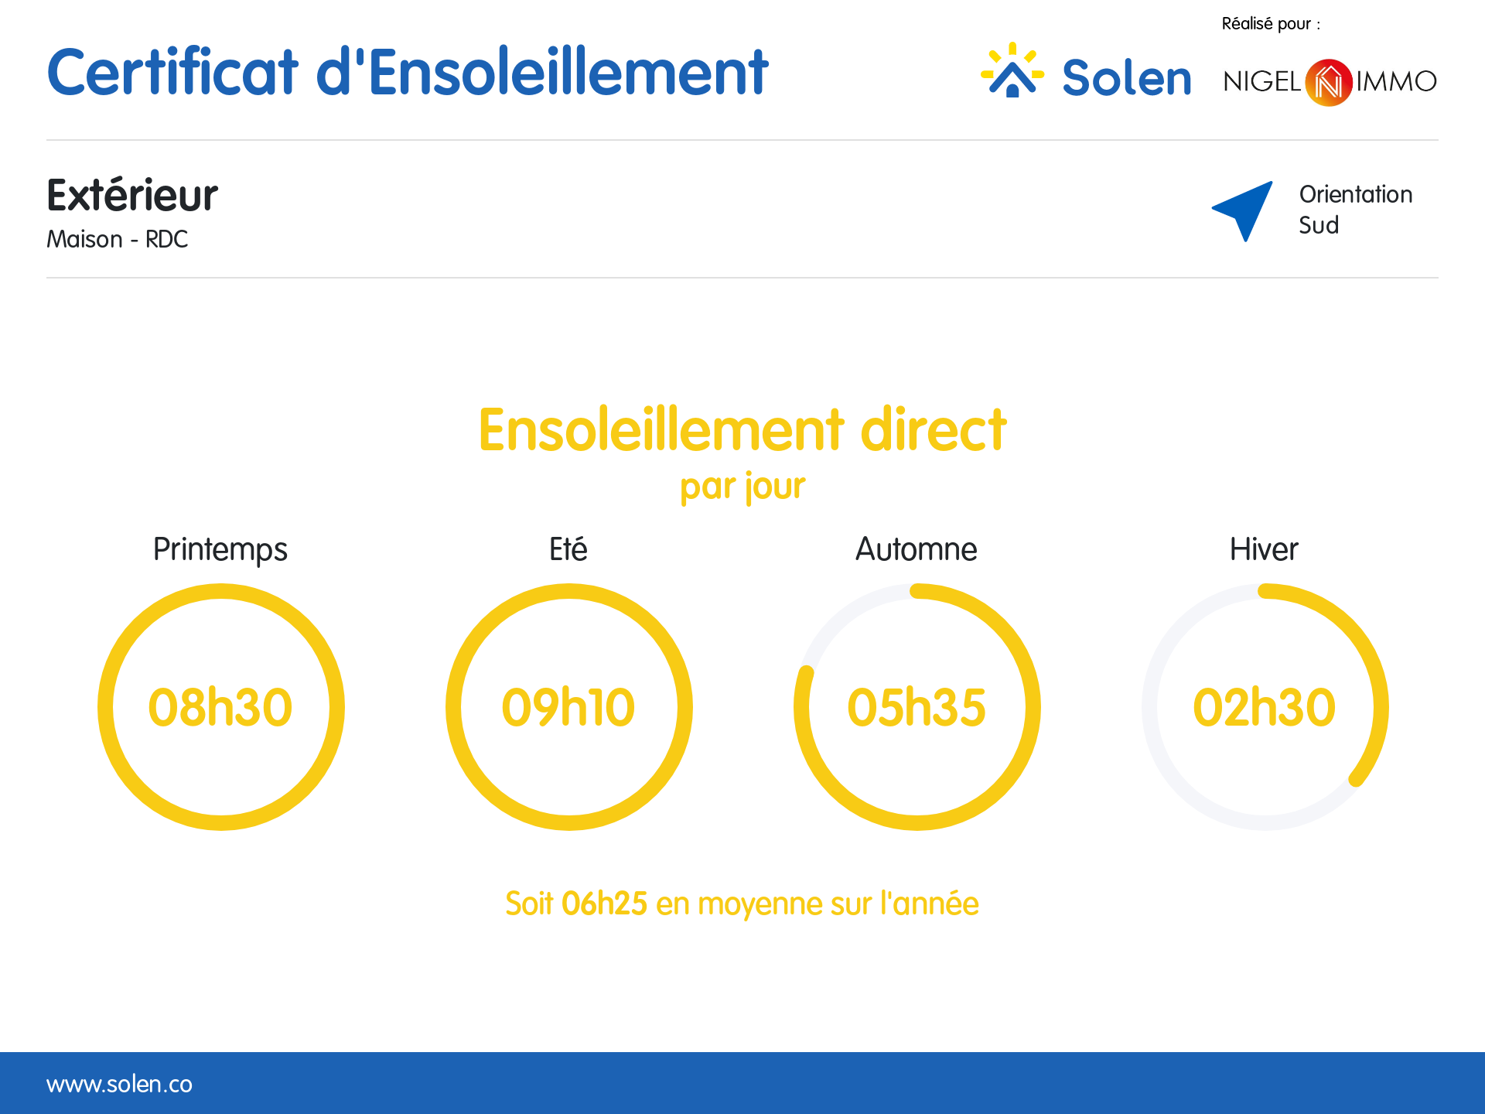Image resolution: width=1485 pixels, height=1114 pixels.
Task: Click the Solen sun-house logo icon
Action: tap(1012, 70)
